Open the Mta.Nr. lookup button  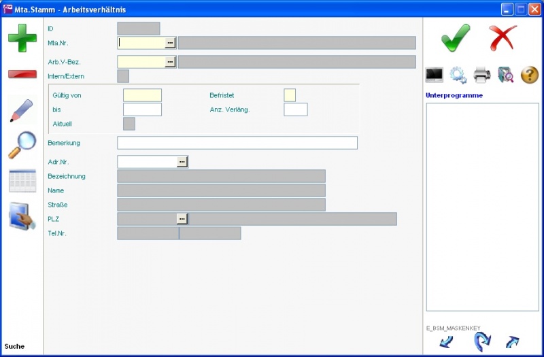click(170, 43)
